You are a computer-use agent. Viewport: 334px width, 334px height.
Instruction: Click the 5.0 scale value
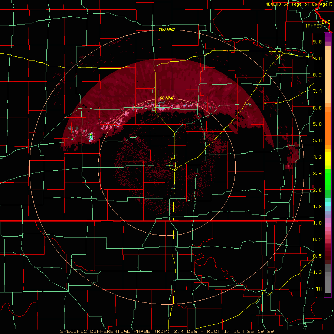[x=317, y=141]
